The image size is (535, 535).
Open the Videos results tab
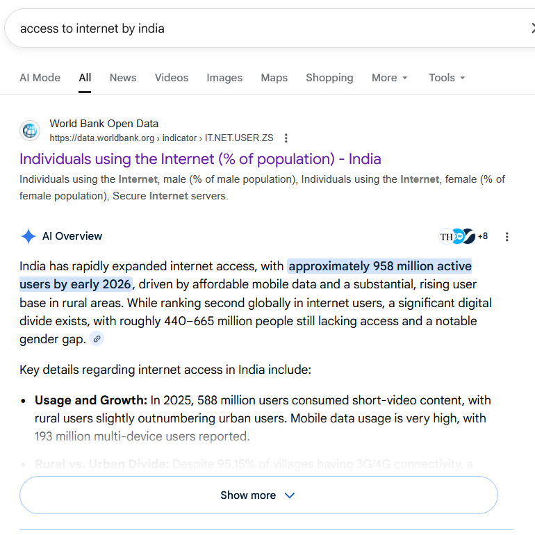point(172,78)
